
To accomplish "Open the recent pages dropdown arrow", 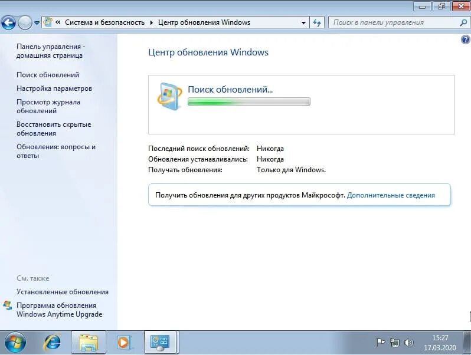I will pyautogui.click(x=37, y=23).
